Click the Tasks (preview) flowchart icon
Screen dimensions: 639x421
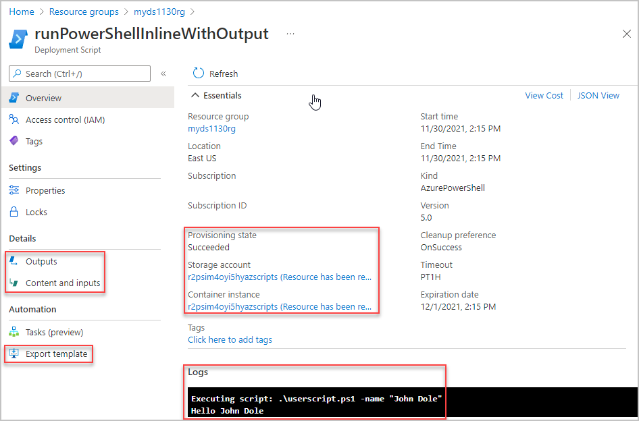click(14, 331)
